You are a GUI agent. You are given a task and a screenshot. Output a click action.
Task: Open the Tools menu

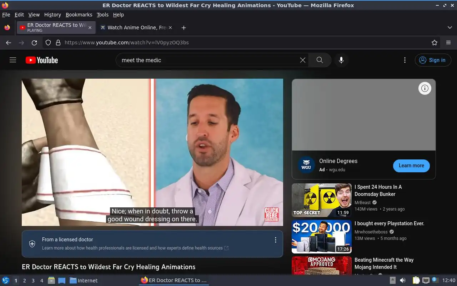point(102,15)
